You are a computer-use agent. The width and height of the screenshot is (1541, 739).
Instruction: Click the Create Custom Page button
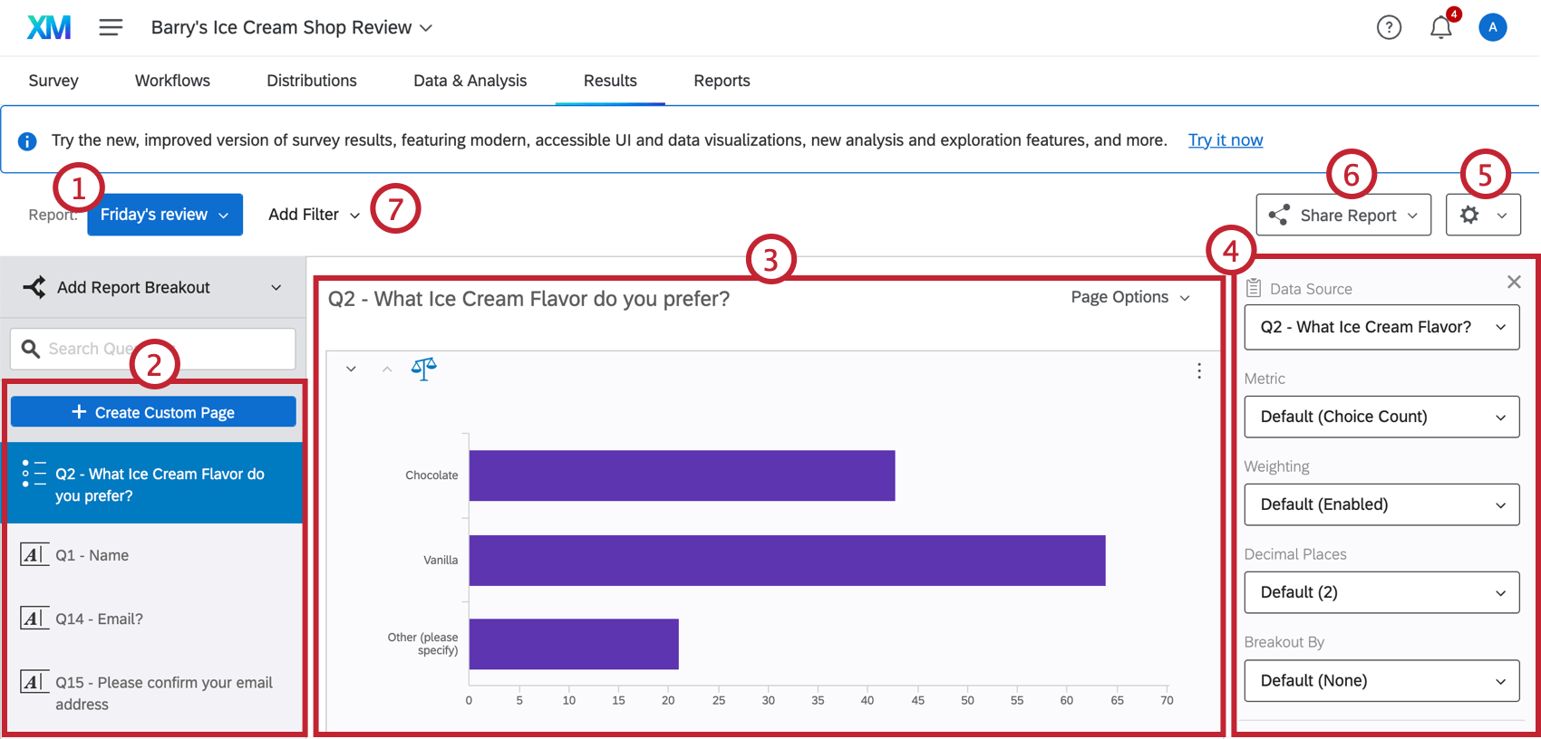click(153, 412)
